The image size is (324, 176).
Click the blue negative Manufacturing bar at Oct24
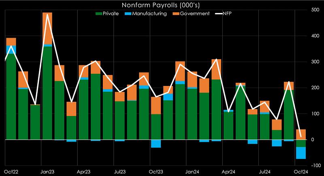pyautogui.click(x=301, y=153)
